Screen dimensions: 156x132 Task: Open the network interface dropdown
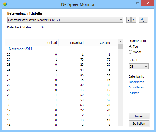65,20
